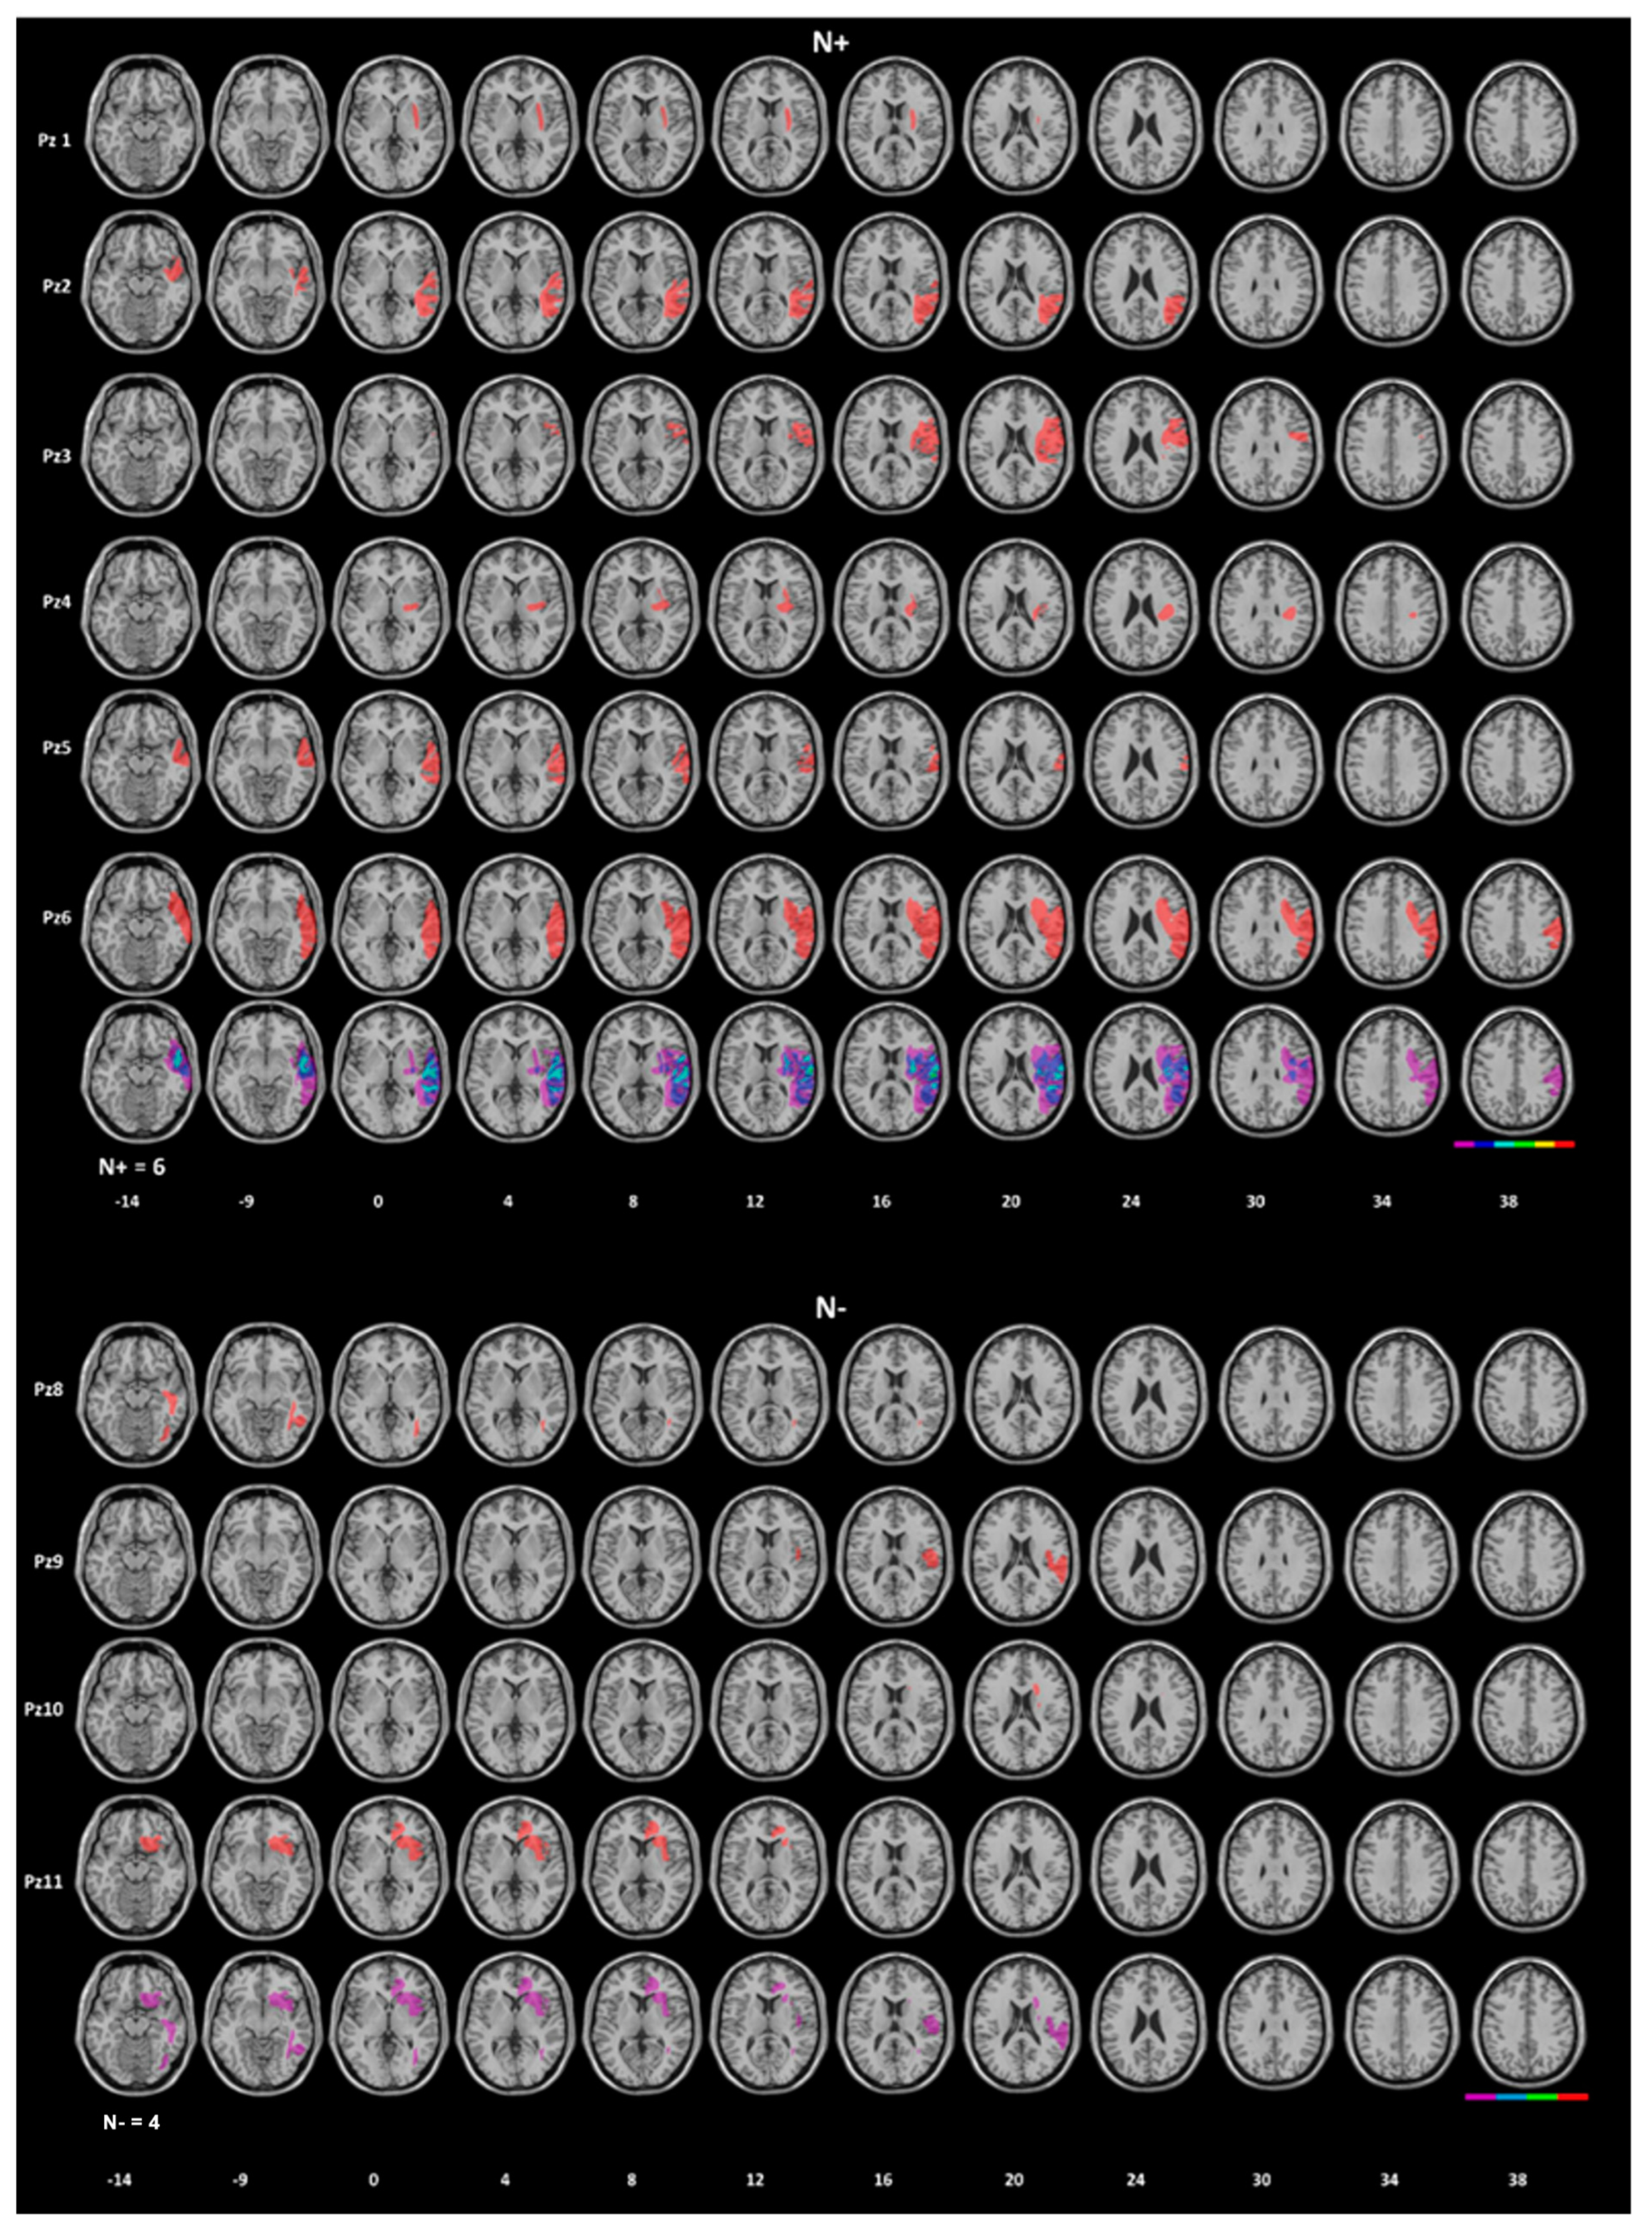Select the Pz10 row label
This screenshot has width=1652, height=2230.
click(44, 1709)
